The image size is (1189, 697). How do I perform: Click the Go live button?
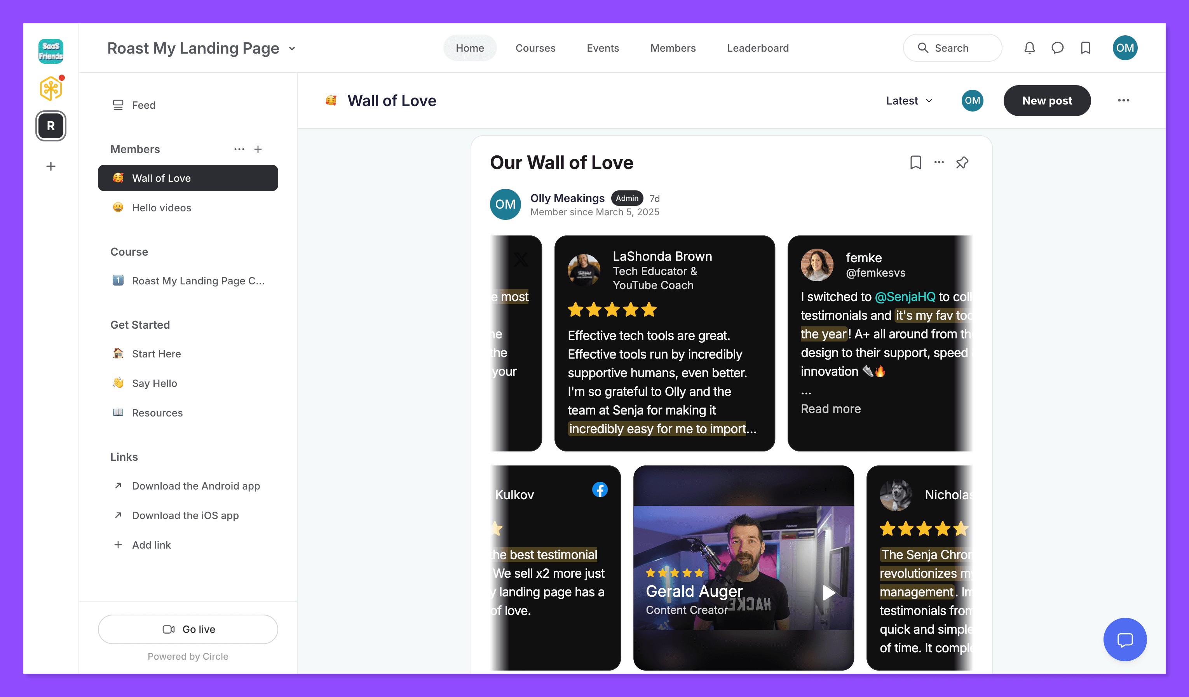coord(188,629)
